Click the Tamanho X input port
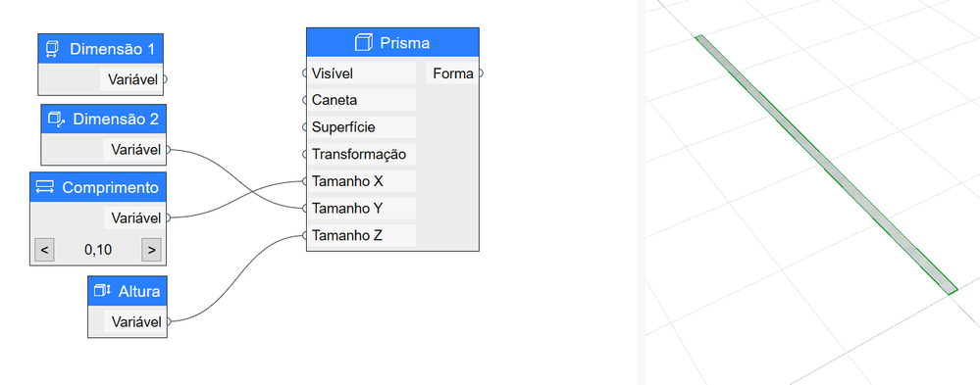The height and width of the screenshot is (385, 980). tap(306, 181)
